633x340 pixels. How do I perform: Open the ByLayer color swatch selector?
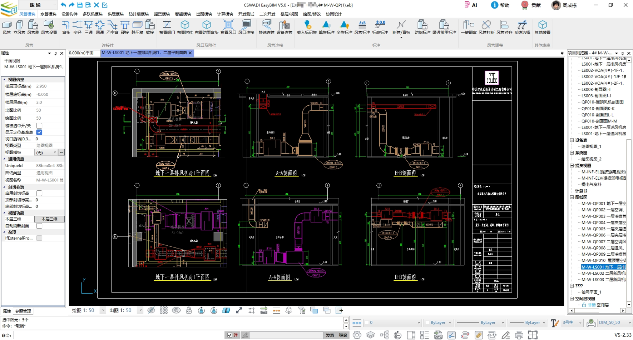coord(439,323)
